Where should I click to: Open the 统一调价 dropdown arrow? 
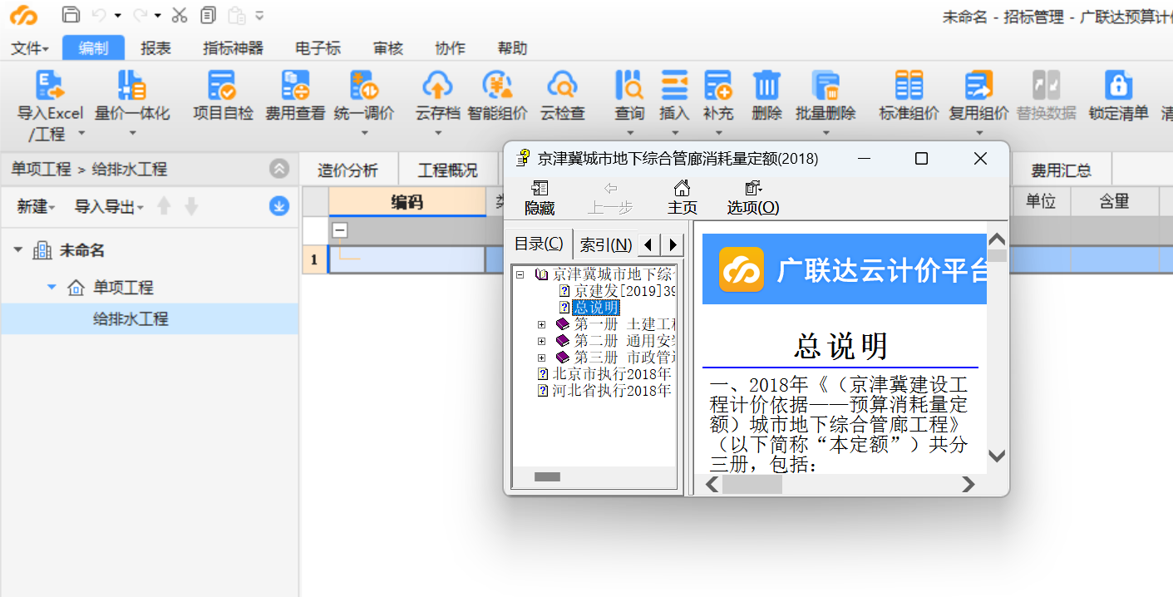(x=364, y=134)
